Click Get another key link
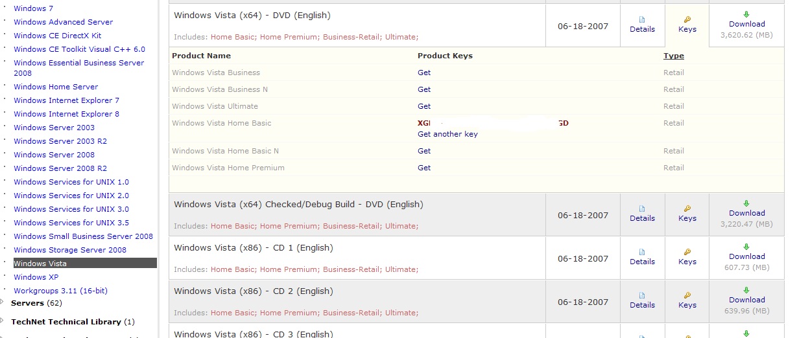This screenshot has width=797, height=338. click(447, 134)
